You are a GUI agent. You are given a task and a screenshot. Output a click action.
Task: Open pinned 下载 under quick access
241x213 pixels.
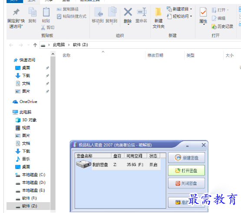click(23, 76)
